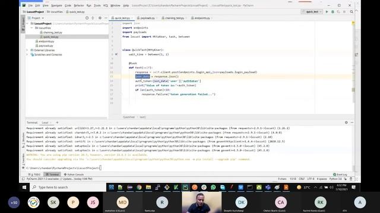380x213 pixels.
Task: Open the Project view selector dropdown
Action: (x=36, y=18)
